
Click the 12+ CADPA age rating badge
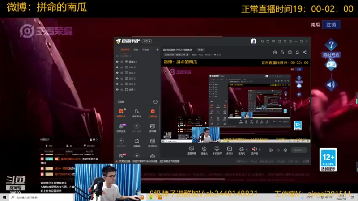pyautogui.click(x=328, y=159)
